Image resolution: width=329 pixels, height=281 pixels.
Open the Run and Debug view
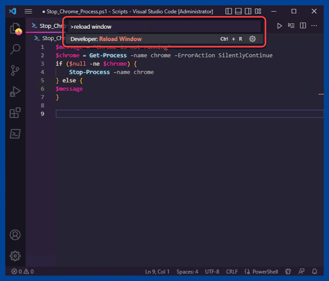[15, 91]
